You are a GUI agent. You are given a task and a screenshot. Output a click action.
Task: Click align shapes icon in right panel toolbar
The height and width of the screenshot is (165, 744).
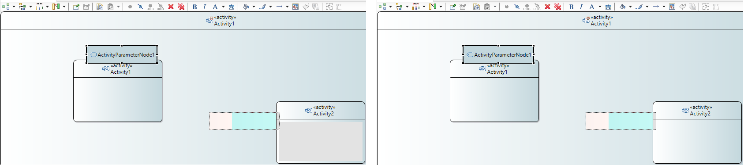433,7
